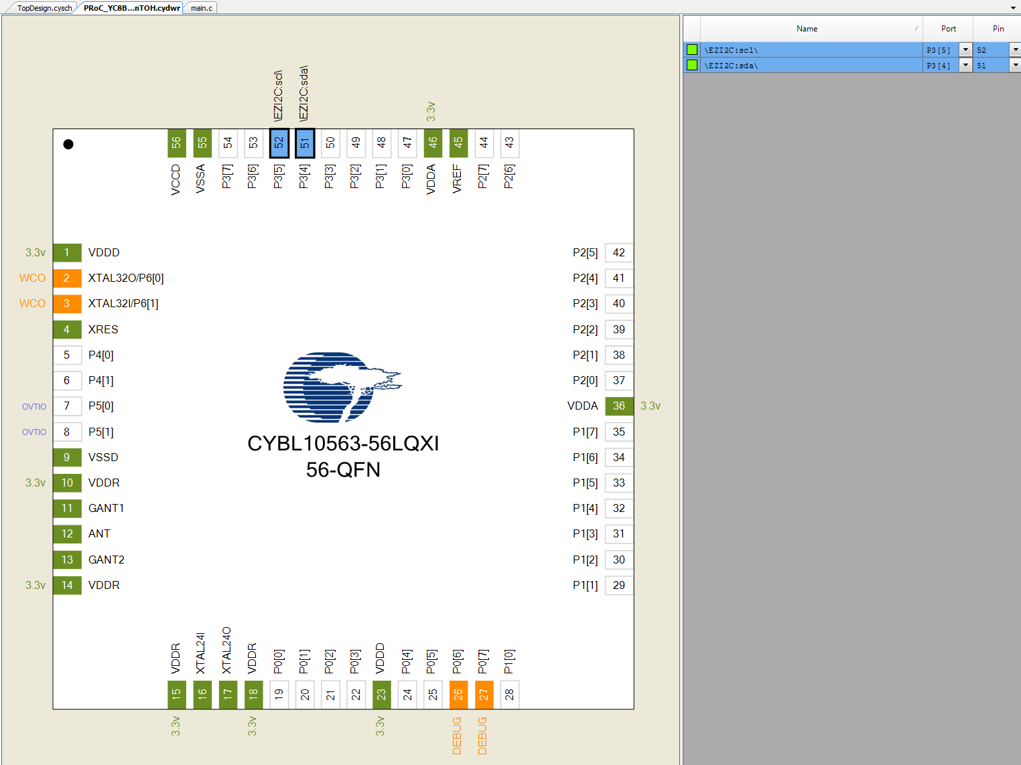Click the Pin value 51 cell
Viewport: 1021px width, 765px height.
992,66
